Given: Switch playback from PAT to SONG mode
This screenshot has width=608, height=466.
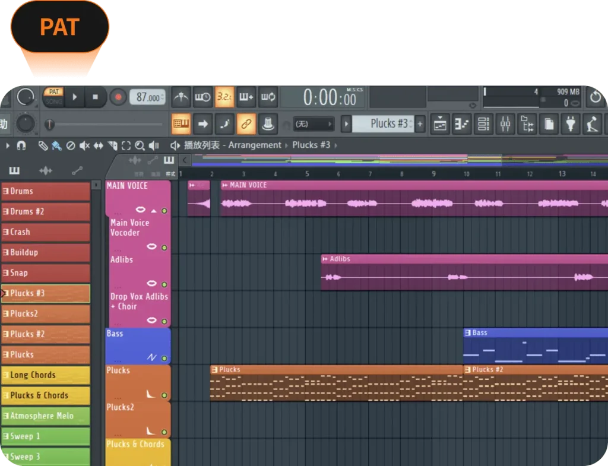Looking at the screenshot, I should (54, 102).
